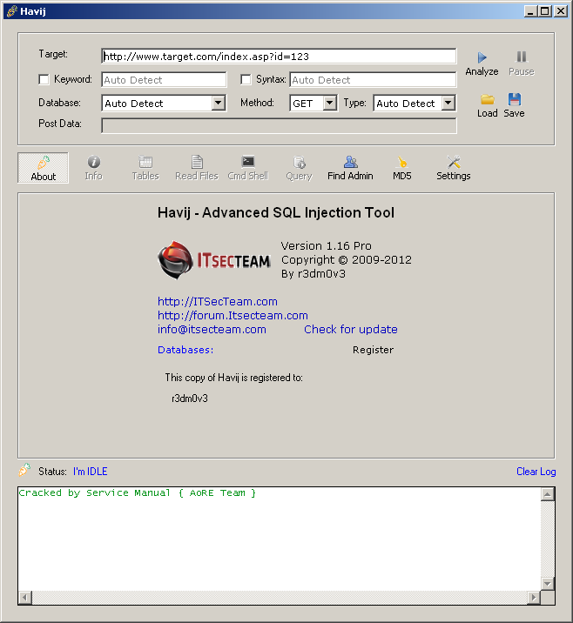This screenshot has height=623, width=573.
Task: Click the carrot icon beside Status
Action: pyautogui.click(x=24, y=470)
